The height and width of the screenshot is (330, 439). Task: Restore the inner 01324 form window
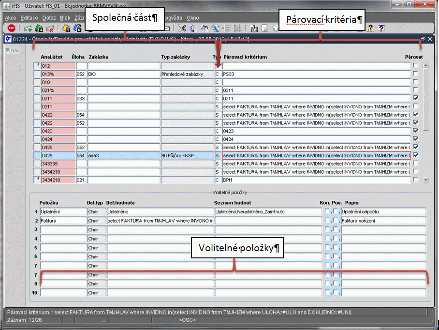point(423,39)
